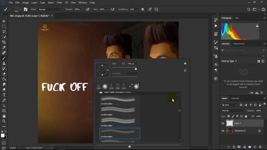Image resolution: width=267 pixels, height=150 pixels.
Task: Select the Paint Bucket tool
Action: pos(4,79)
